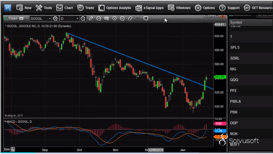
Task: Select the pencil drawing tool
Action: pyautogui.click(x=91, y=18)
